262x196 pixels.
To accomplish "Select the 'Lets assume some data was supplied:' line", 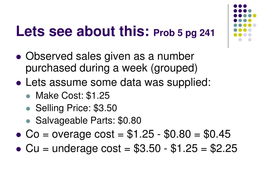I will [x=118, y=82].
